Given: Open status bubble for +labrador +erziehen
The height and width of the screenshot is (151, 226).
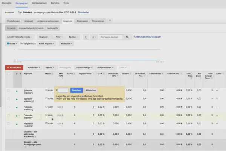Looking at the screenshot, I should (46, 123).
